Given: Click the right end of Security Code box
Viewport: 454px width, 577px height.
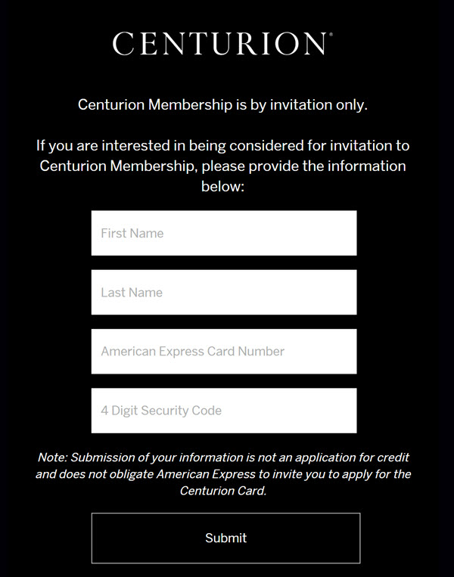Looking at the screenshot, I should [x=346, y=411].
